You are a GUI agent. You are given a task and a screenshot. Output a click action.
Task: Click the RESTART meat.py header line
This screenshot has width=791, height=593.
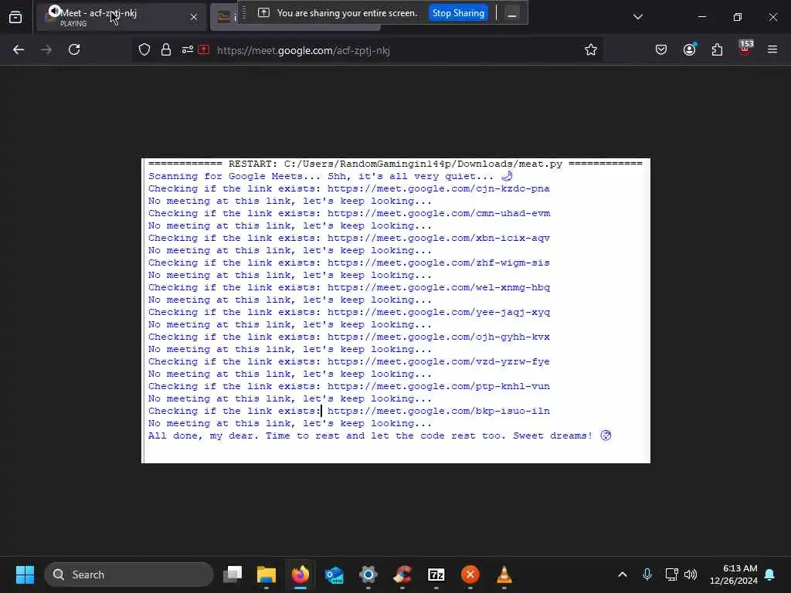click(395, 164)
